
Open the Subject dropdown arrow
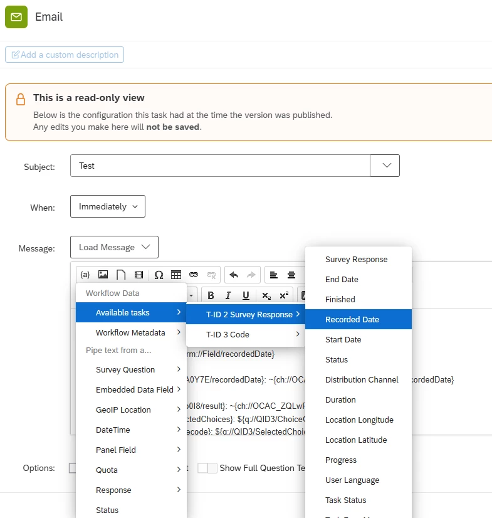point(385,166)
